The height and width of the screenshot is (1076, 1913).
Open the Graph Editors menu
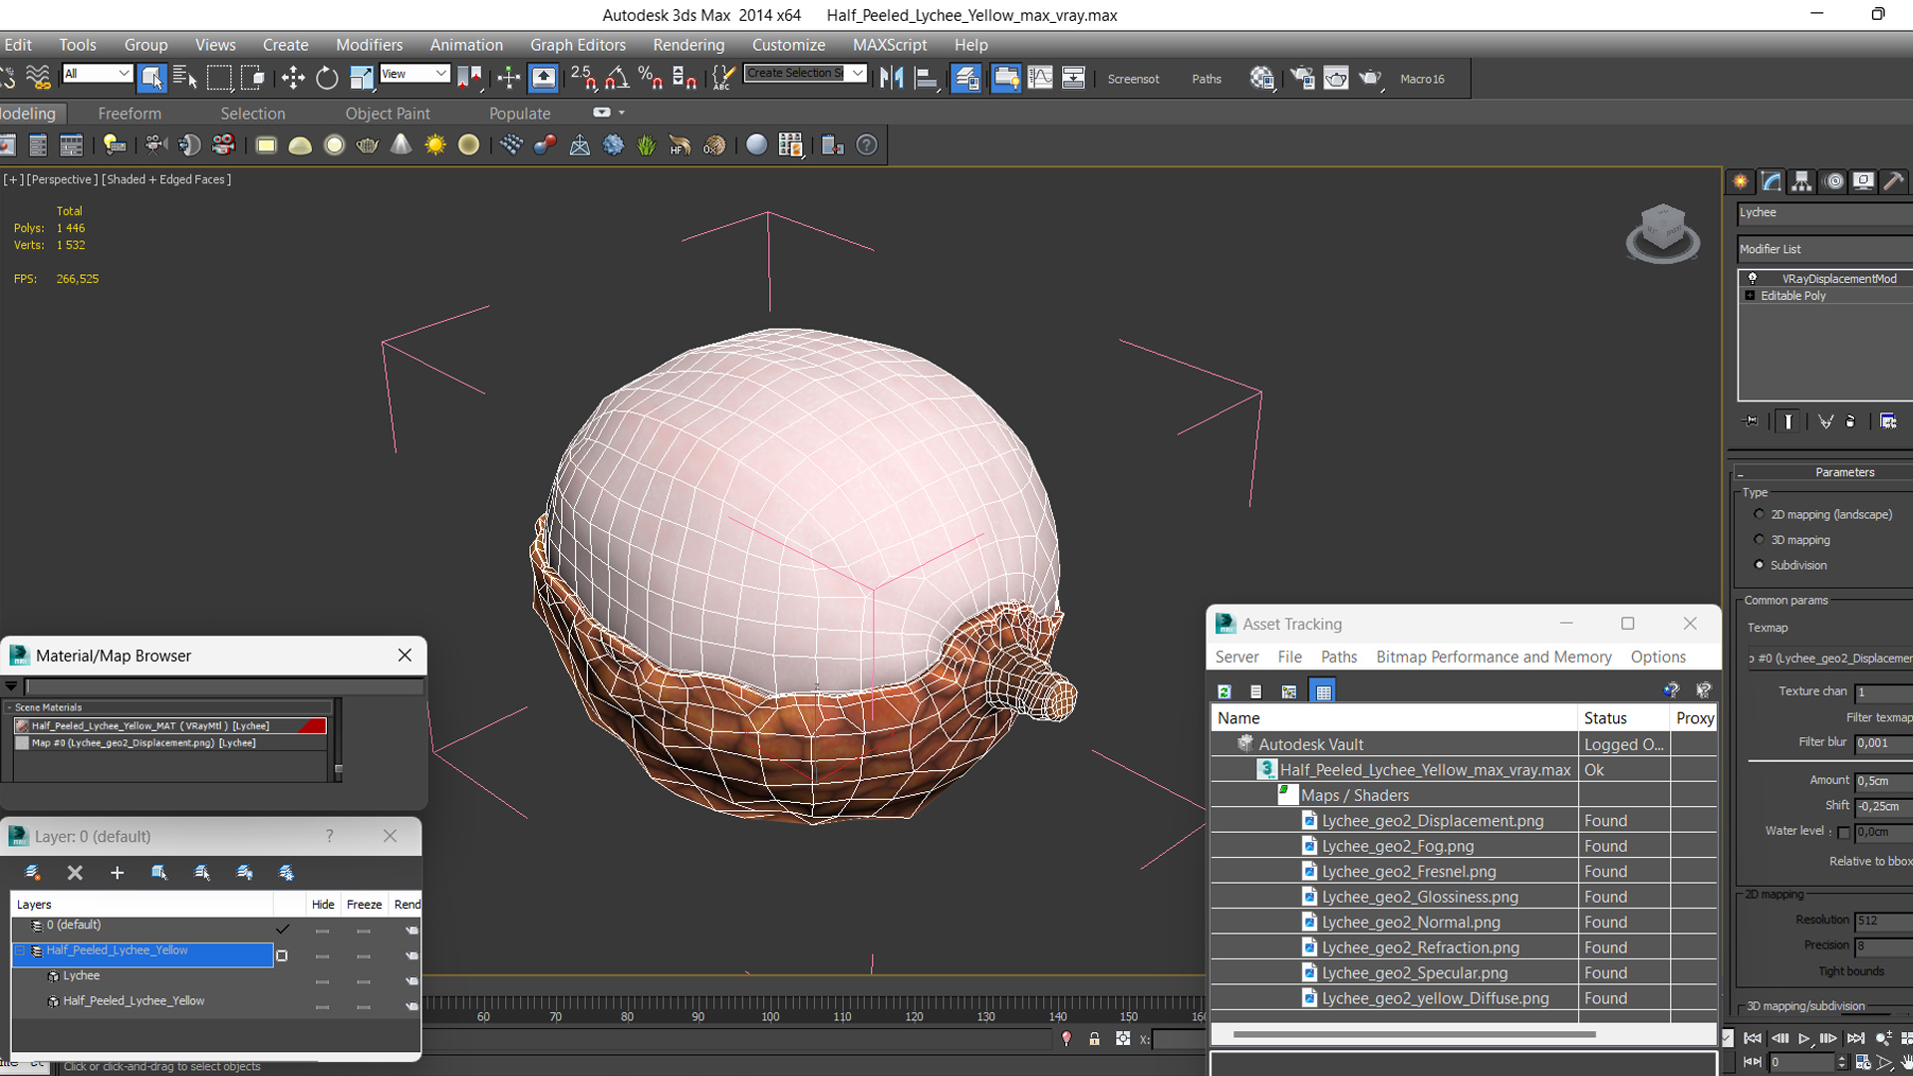[578, 45]
